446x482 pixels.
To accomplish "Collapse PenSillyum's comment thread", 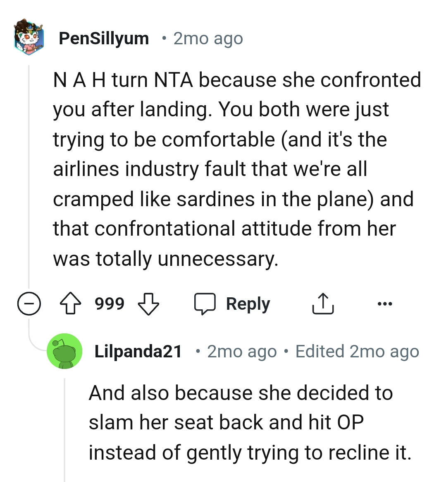I will click(28, 304).
